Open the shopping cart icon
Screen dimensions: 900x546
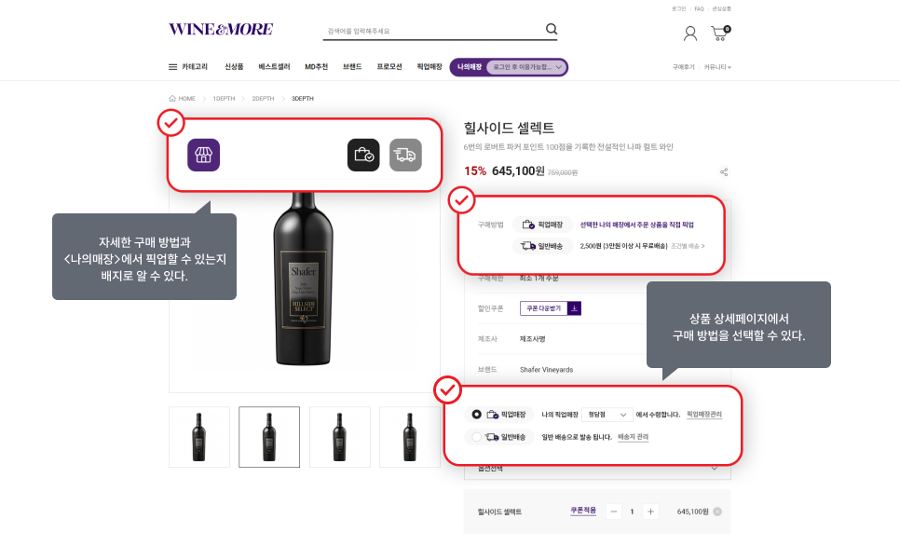[720, 34]
